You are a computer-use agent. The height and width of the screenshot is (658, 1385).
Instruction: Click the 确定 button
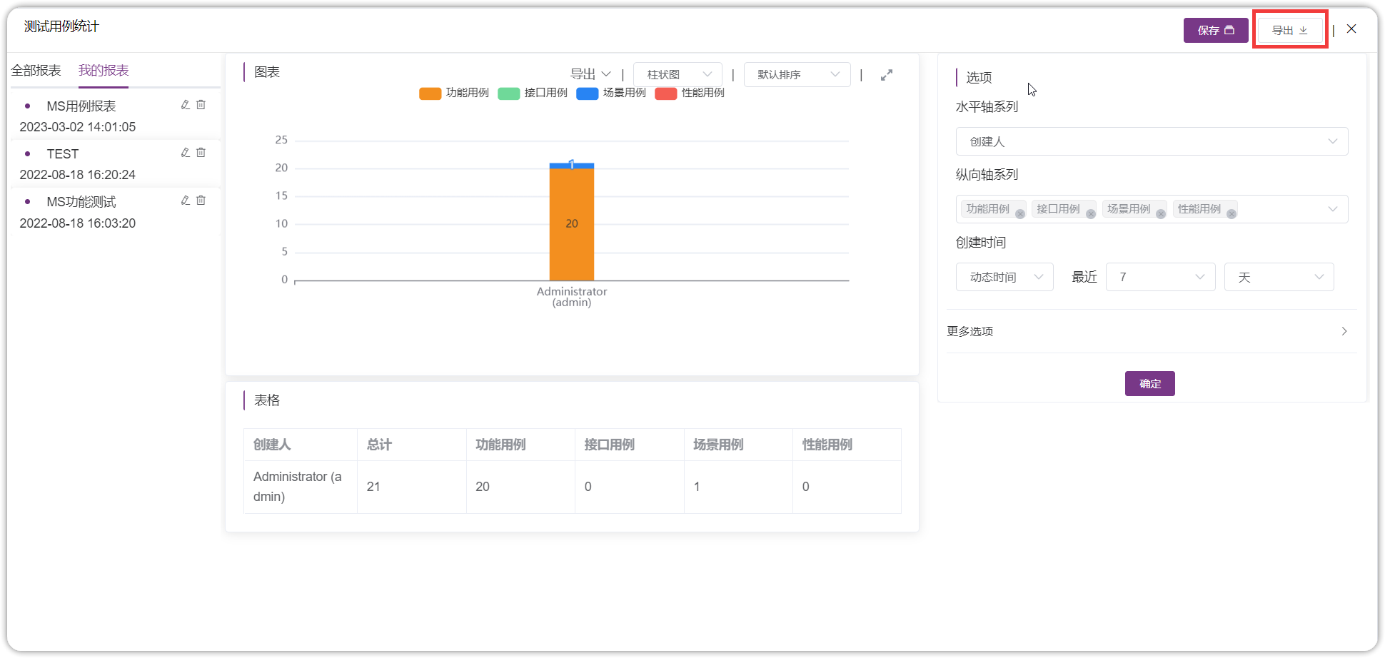click(1149, 384)
